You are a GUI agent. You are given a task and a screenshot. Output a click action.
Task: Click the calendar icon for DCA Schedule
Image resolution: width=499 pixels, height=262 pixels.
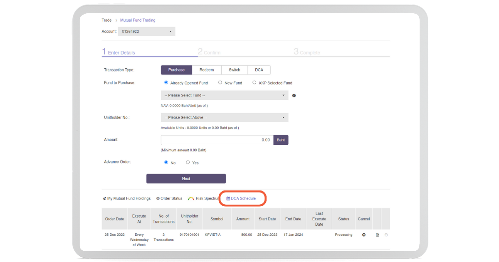coord(228,199)
